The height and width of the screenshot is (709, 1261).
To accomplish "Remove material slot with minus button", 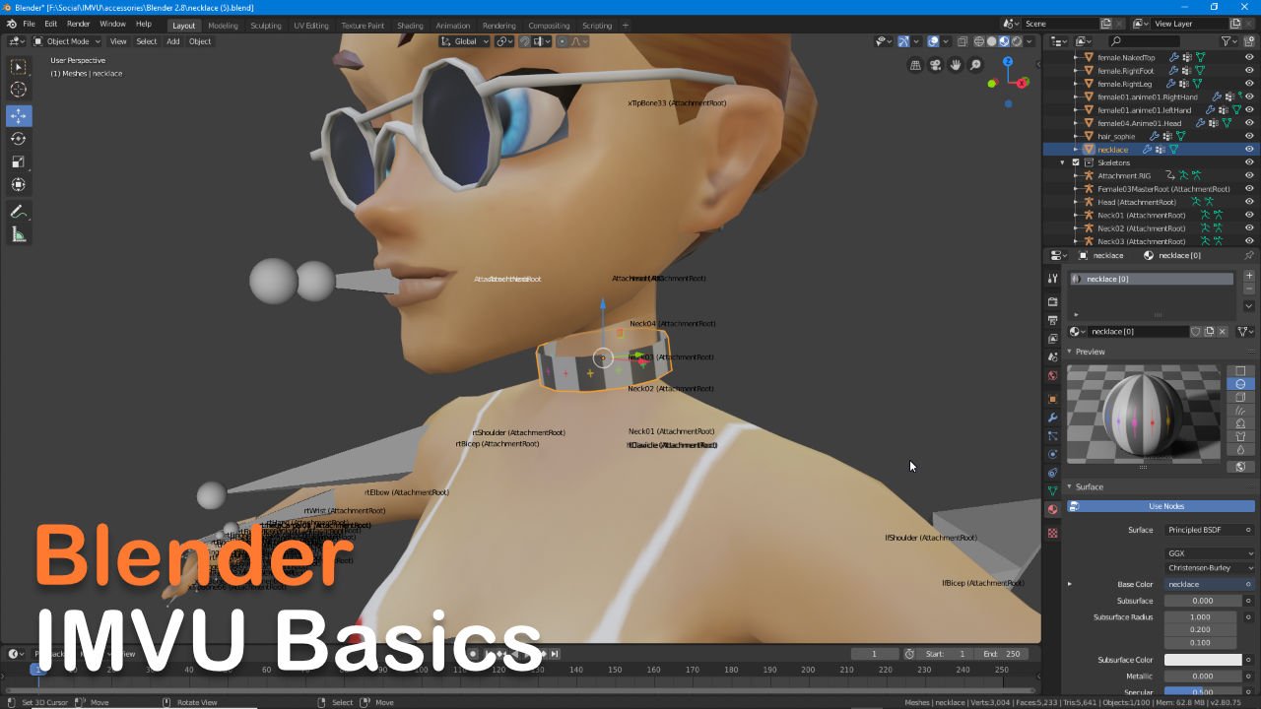I will (x=1249, y=289).
